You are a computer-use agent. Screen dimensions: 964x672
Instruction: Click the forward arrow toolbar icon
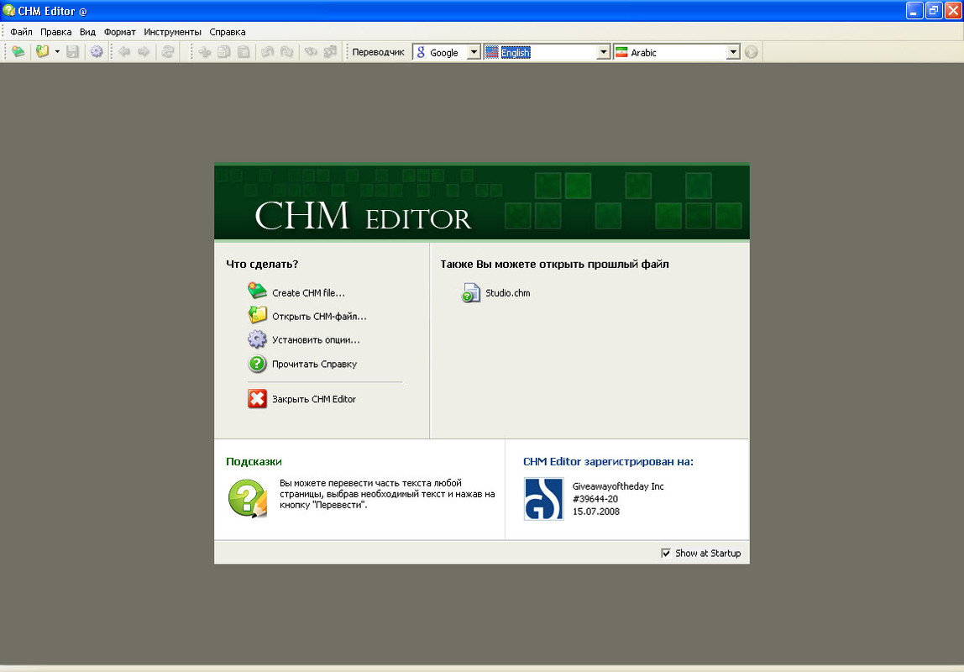pyautogui.click(x=144, y=52)
